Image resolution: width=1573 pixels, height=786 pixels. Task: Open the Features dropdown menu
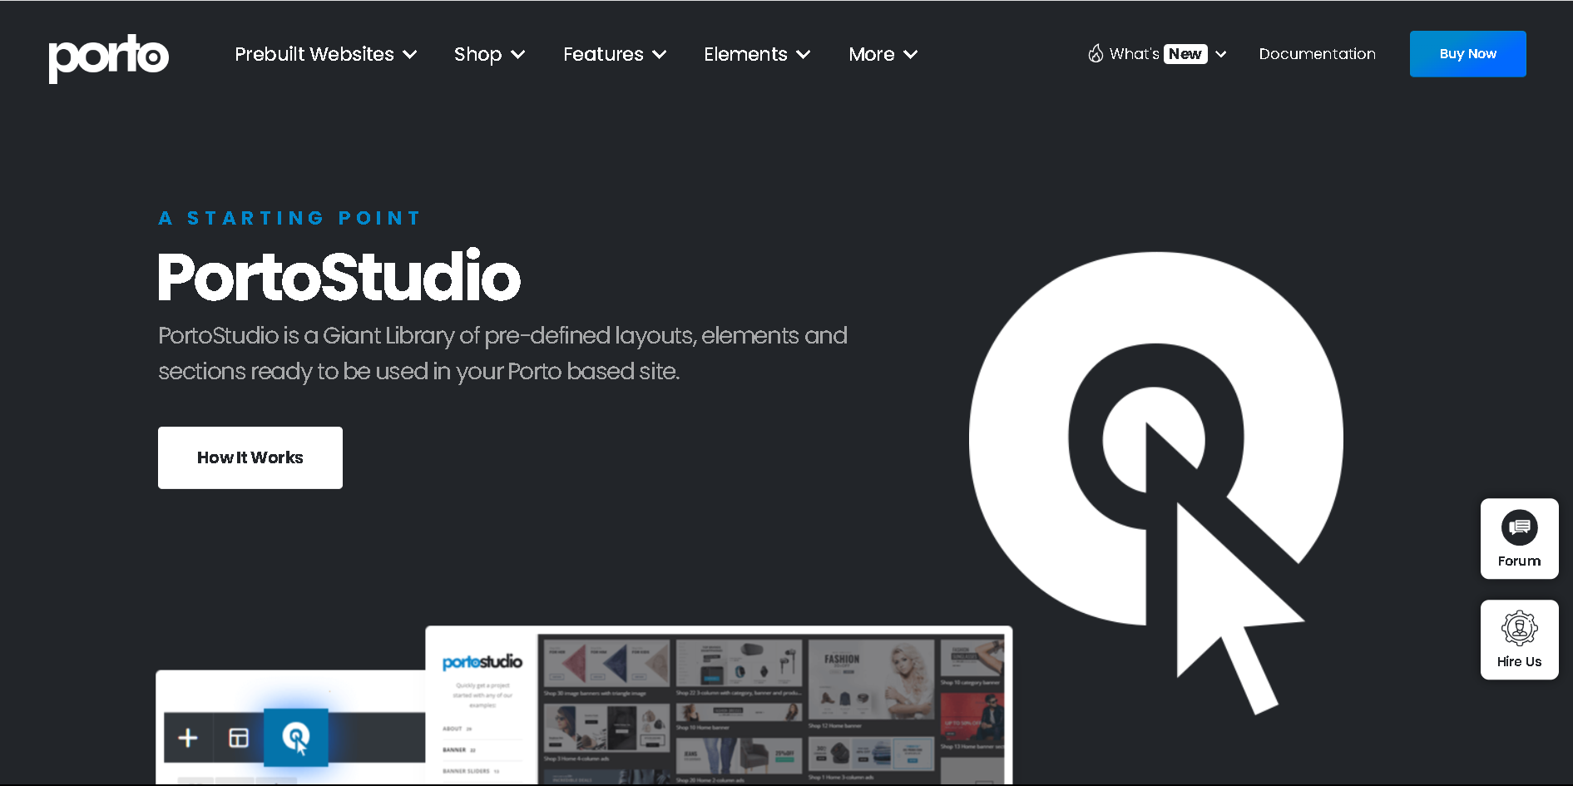[x=615, y=55]
